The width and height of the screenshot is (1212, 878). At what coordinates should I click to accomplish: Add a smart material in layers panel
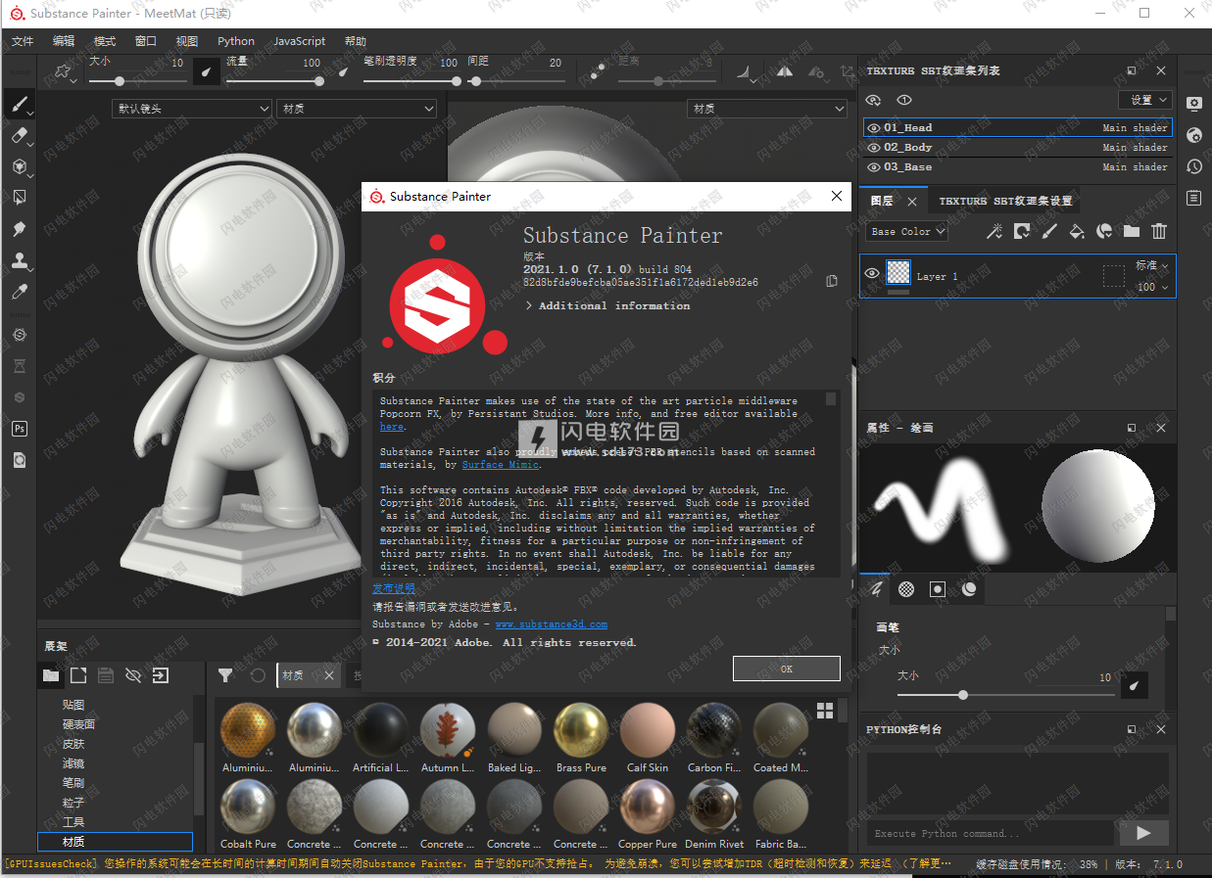click(1104, 231)
